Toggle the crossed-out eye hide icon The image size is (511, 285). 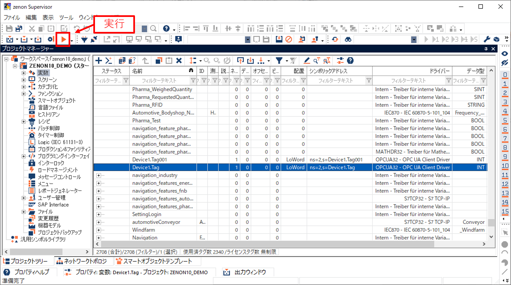click(x=505, y=63)
